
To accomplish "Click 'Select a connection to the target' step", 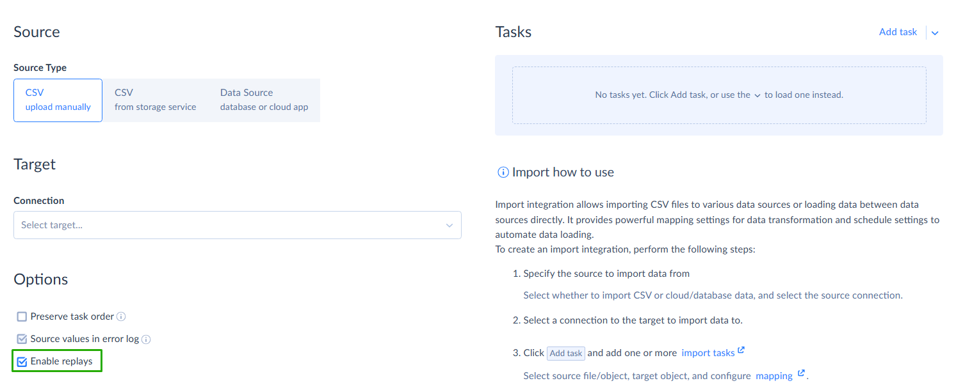I will coord(633,320).
